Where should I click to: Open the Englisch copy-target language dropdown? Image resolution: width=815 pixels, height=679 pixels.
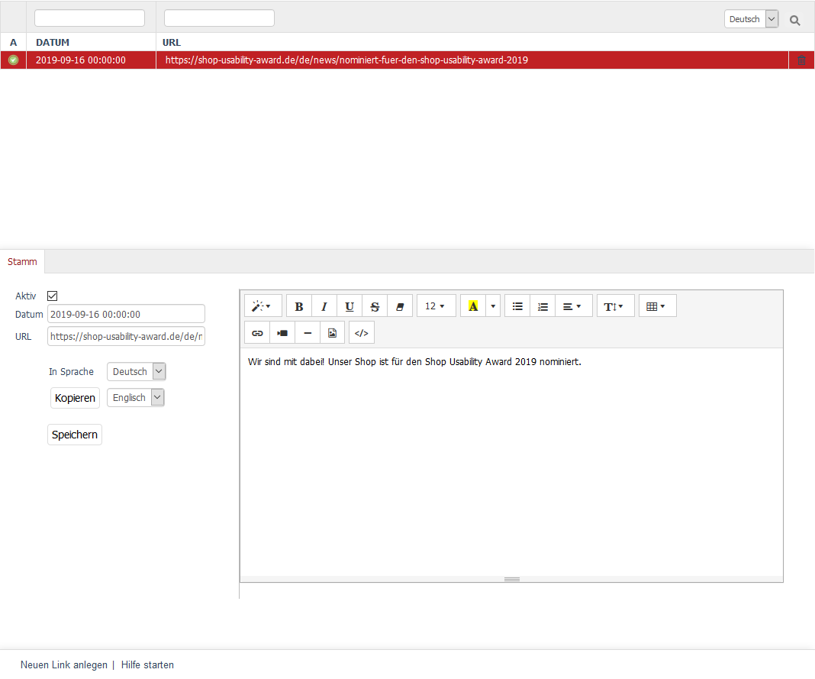pyautogui.click(x=136, y=398)
